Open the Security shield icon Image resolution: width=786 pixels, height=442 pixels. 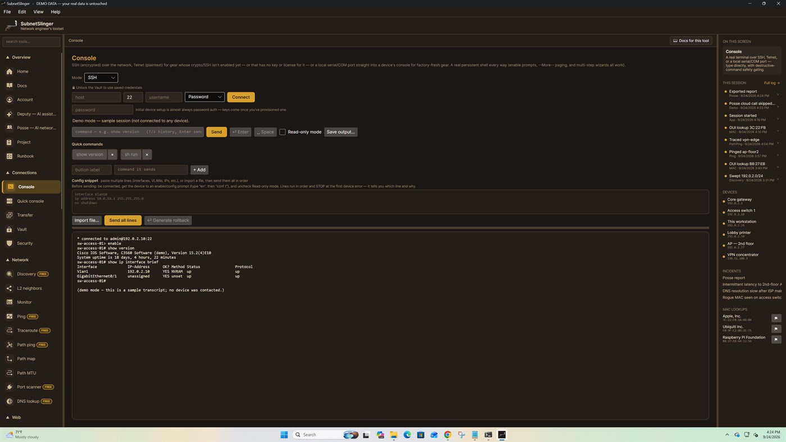point(10,243)
